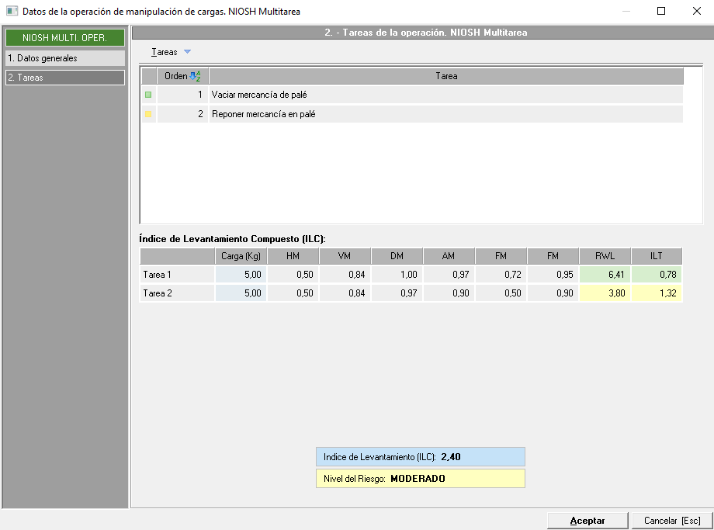Click the NIOSH MULTI. OPER. header button
The height and width of the screenshot is (530, 714).
64,38
